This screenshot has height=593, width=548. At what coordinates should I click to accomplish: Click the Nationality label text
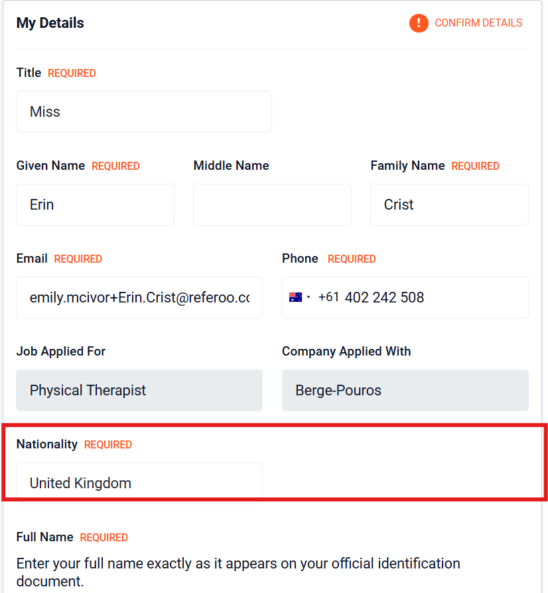tap(47, 444)
